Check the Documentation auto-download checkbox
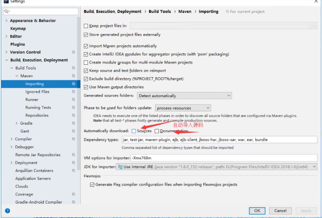 pyautogui.click(x=157, y=131)
